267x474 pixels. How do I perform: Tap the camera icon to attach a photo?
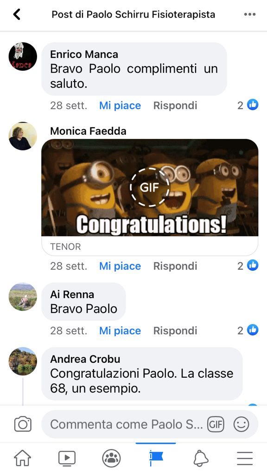point(23,424)
